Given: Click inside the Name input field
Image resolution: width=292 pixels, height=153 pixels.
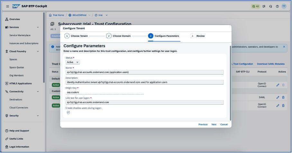Looking at the screenshot, I should [144, 72].
